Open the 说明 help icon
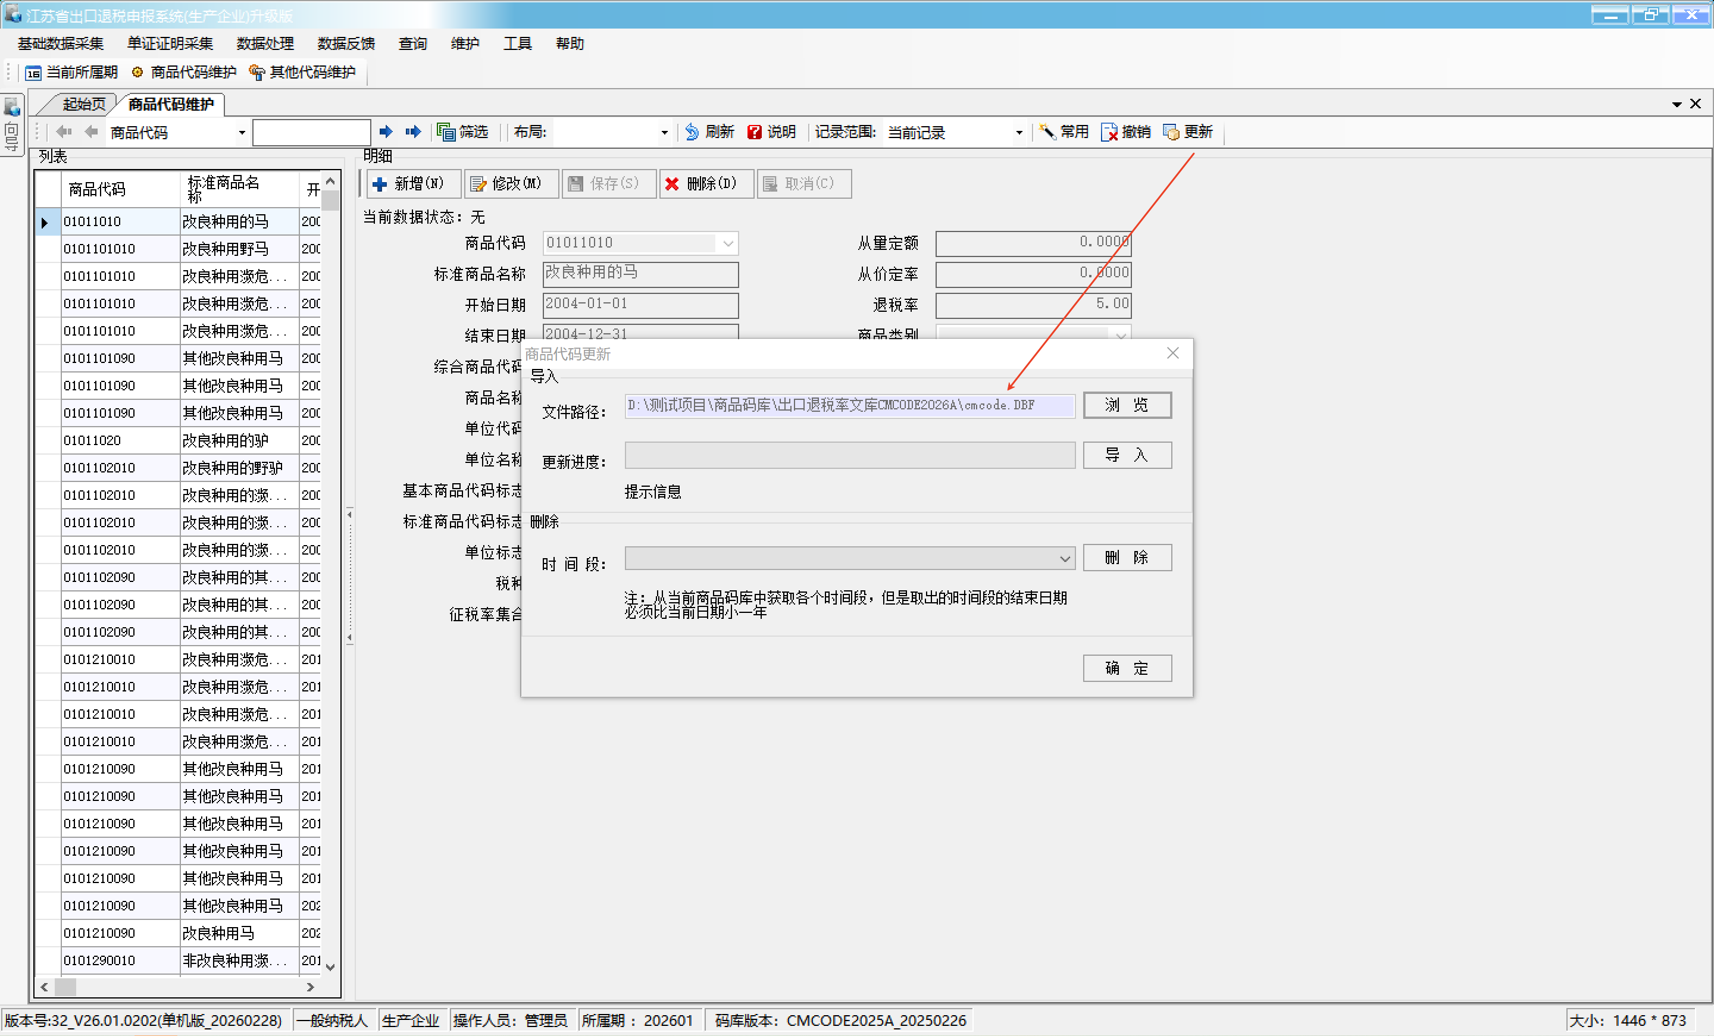Screen dimensions: 1714x1036 pyautogui.click(x=754, y=132)
